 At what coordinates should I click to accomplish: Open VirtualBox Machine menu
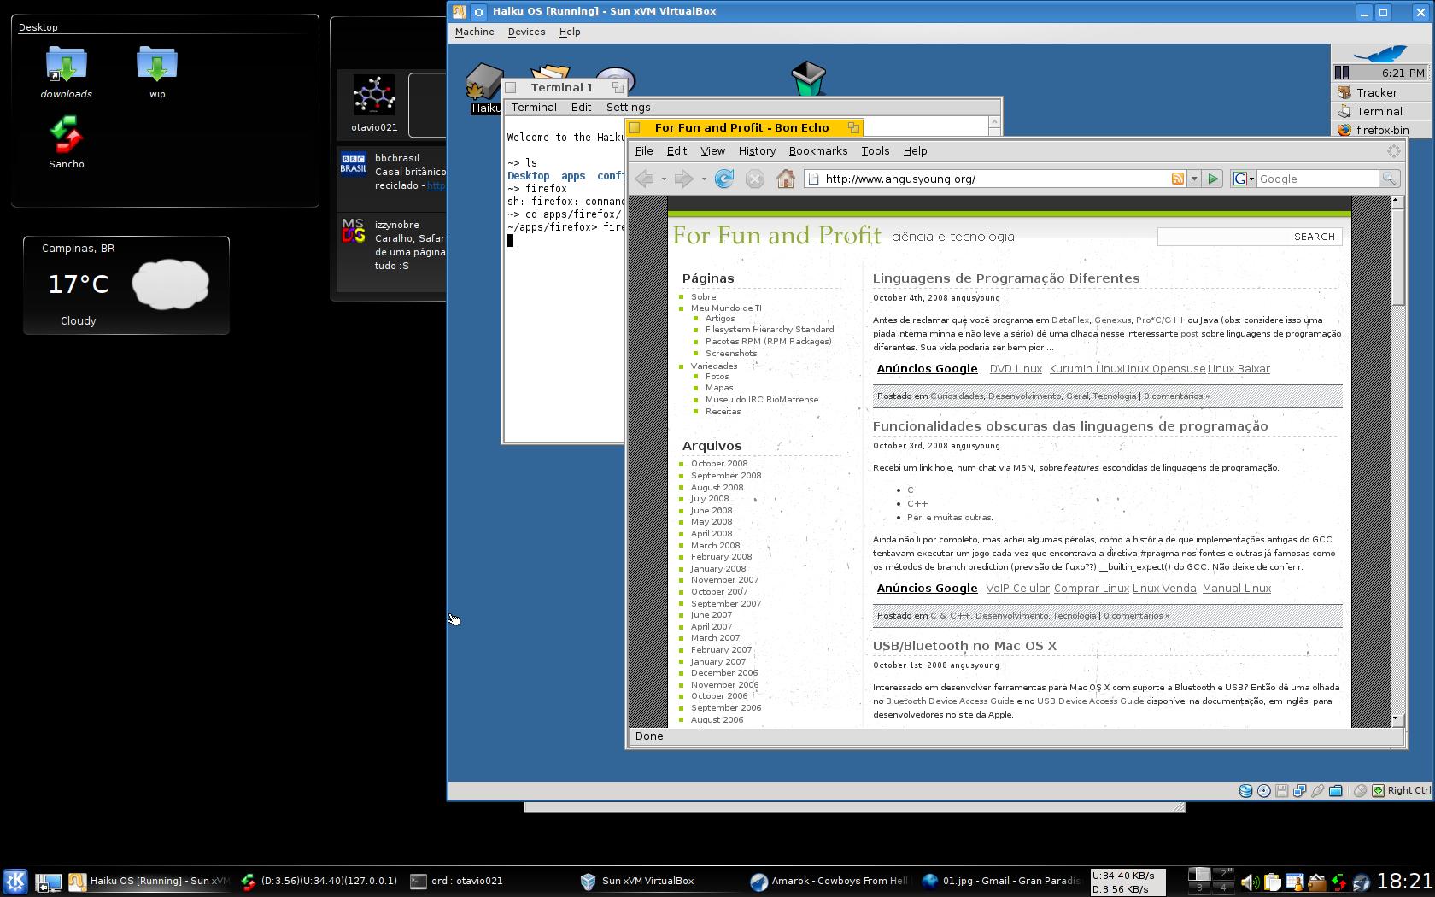point(474,32)
